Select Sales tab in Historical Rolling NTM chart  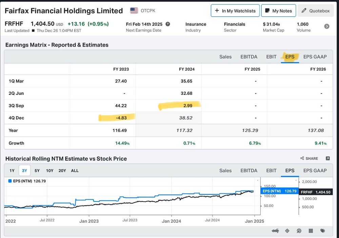pos(225,171)
